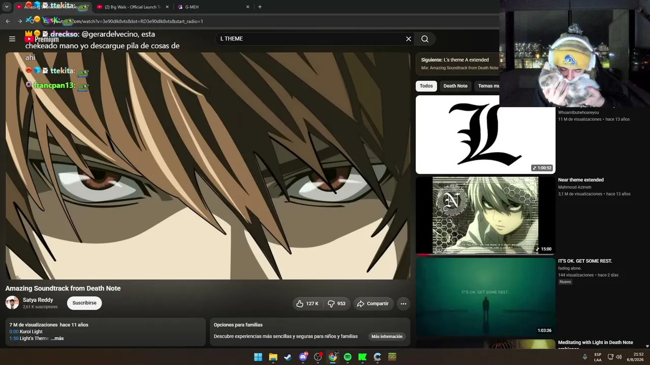650x365 pixels.
Task: Launch Steam from the taskbar
Action: click(x=288, y=357)
